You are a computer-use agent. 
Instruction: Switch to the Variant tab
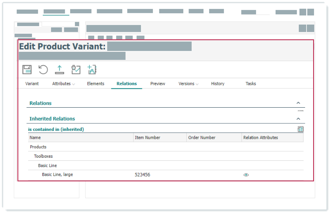point(32,84)
